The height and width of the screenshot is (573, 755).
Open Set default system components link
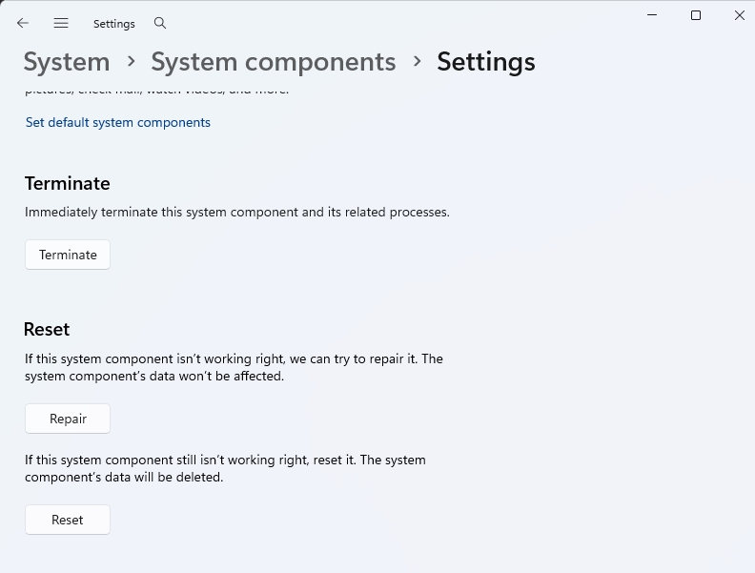[x=118, y=122]
